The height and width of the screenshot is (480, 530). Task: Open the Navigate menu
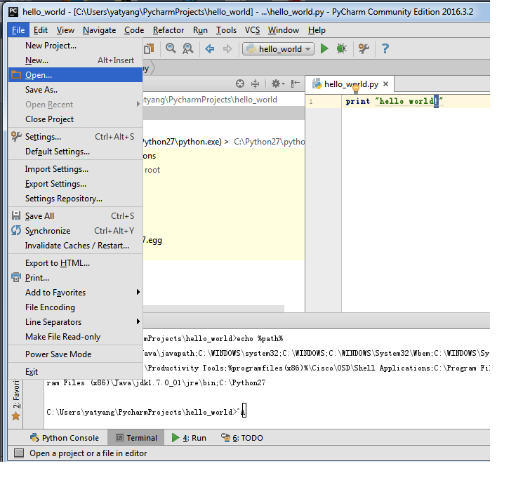100,30
